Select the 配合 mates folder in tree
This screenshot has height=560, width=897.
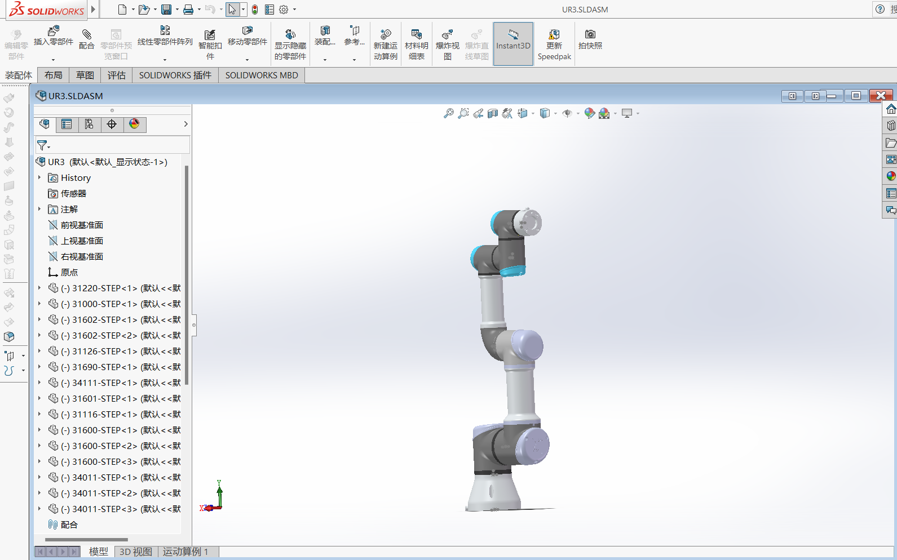[x=63, y=525]
